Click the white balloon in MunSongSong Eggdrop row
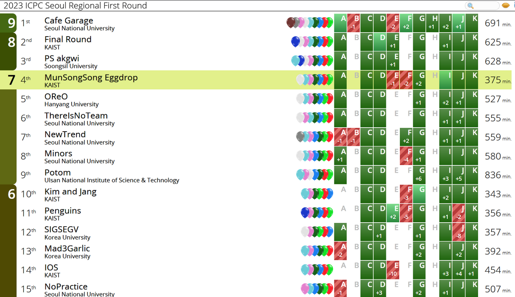This screenshot has height=297, width=515. (x=300, y=80)
